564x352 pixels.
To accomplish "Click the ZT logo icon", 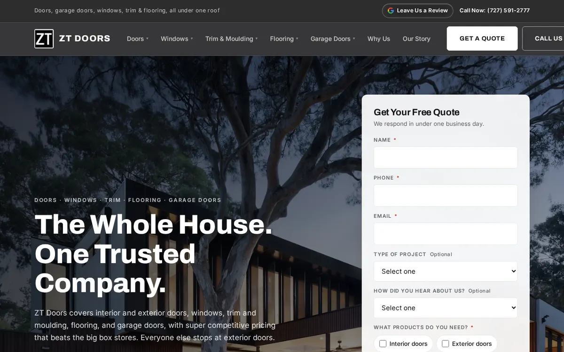I will [44, 38].
